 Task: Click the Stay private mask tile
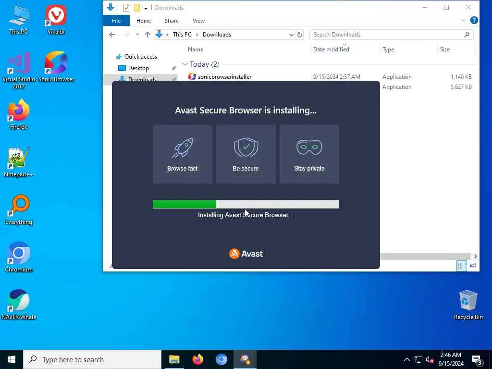pyautogui.click(x=309, y=154)
